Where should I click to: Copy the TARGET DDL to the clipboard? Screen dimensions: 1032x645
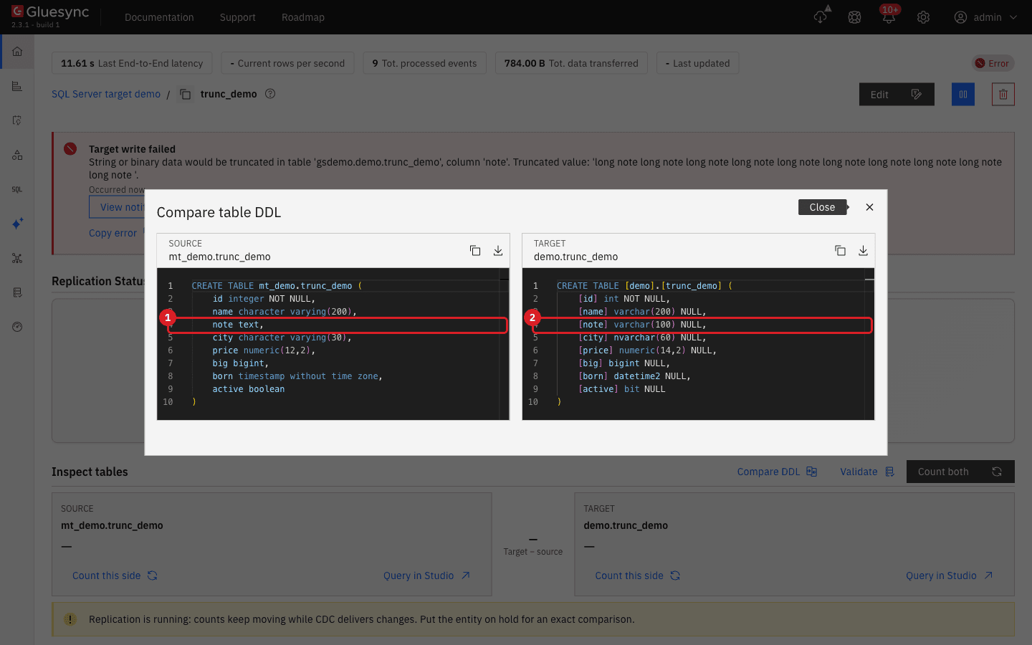(x=840, y=250)
